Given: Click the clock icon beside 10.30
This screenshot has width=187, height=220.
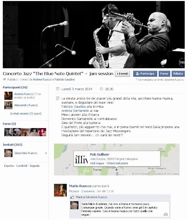Looking at the screenshot, I should point(101,89).
